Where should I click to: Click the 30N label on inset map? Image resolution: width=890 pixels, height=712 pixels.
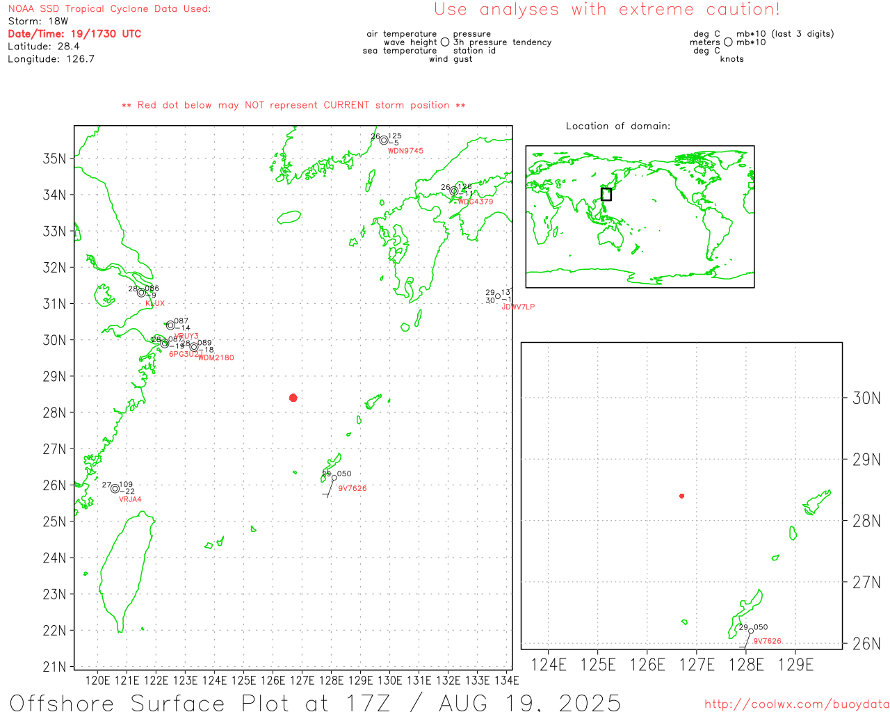(866, 398)
